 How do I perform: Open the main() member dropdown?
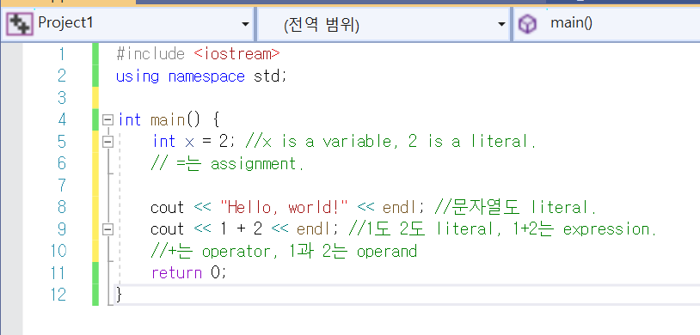(607, 23)
